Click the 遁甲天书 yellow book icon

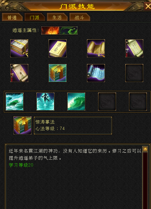tap(58, 48)
